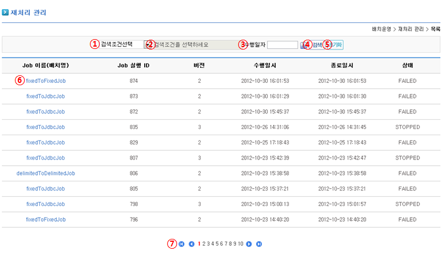Screen dimensions: 443x255
Task: Click 재처리 관리 in the breadcrumb
Action: (410, 29)
